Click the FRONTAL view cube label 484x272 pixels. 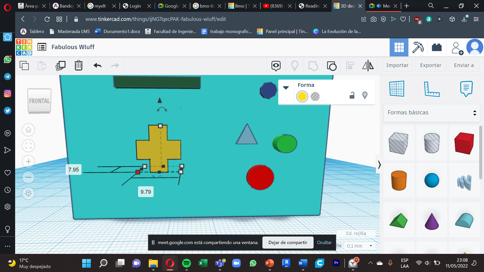(39, 101)
